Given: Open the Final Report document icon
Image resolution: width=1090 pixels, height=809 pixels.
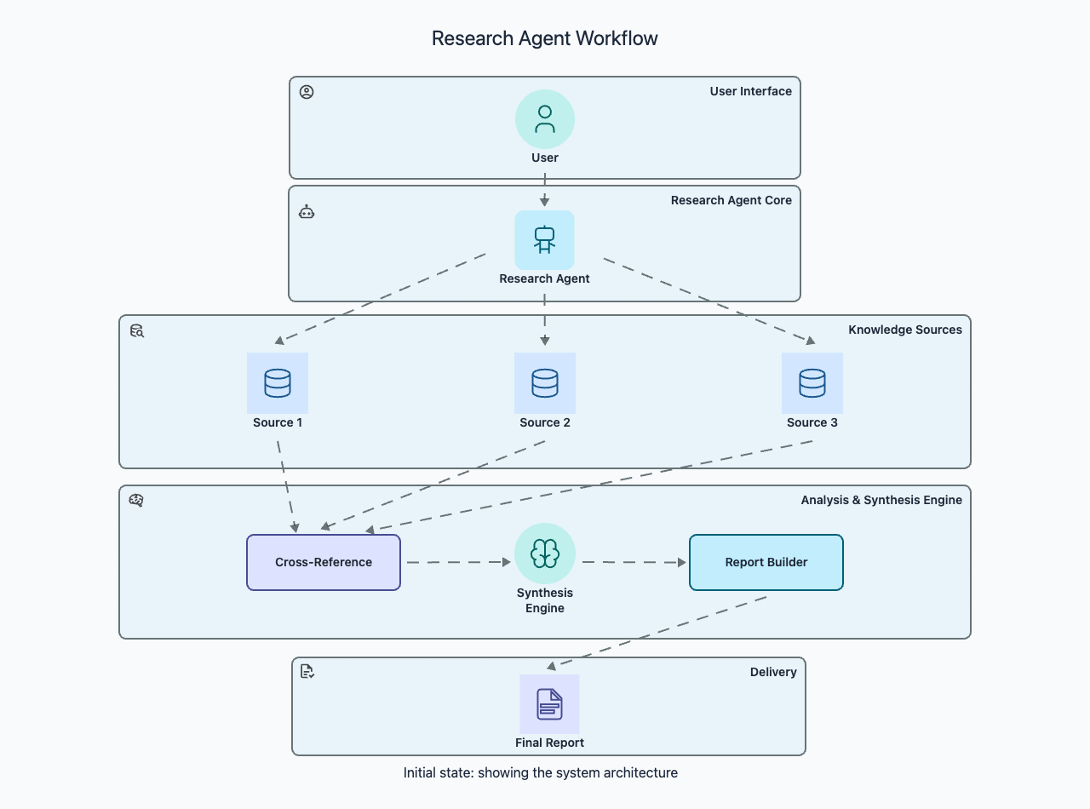Looking at the screenshot, I should [549, 704].
